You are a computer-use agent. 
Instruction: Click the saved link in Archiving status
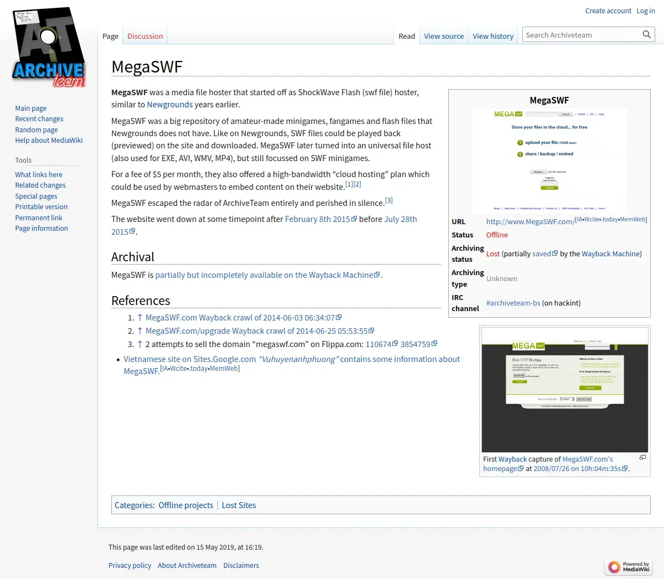coord(545,254)
